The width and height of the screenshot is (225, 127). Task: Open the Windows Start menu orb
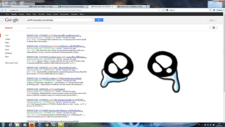[3, 125]
